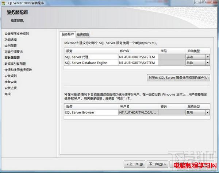
Task: Click password field for SQL Server 代理
Action: tap(172, 57)
